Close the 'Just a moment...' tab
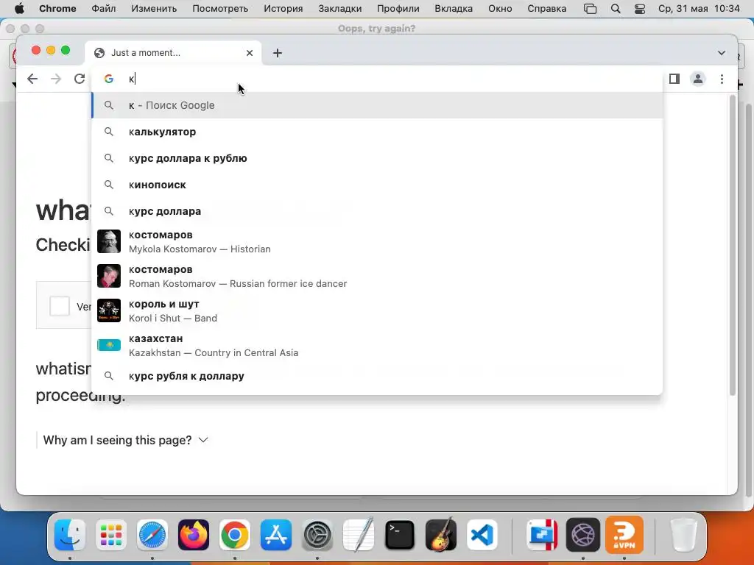 [x=250, y=53]
